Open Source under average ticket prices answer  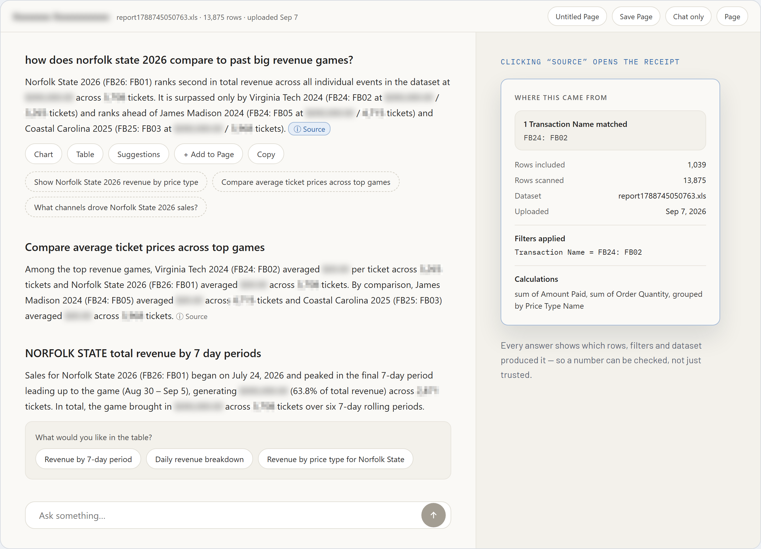(192, 316)
